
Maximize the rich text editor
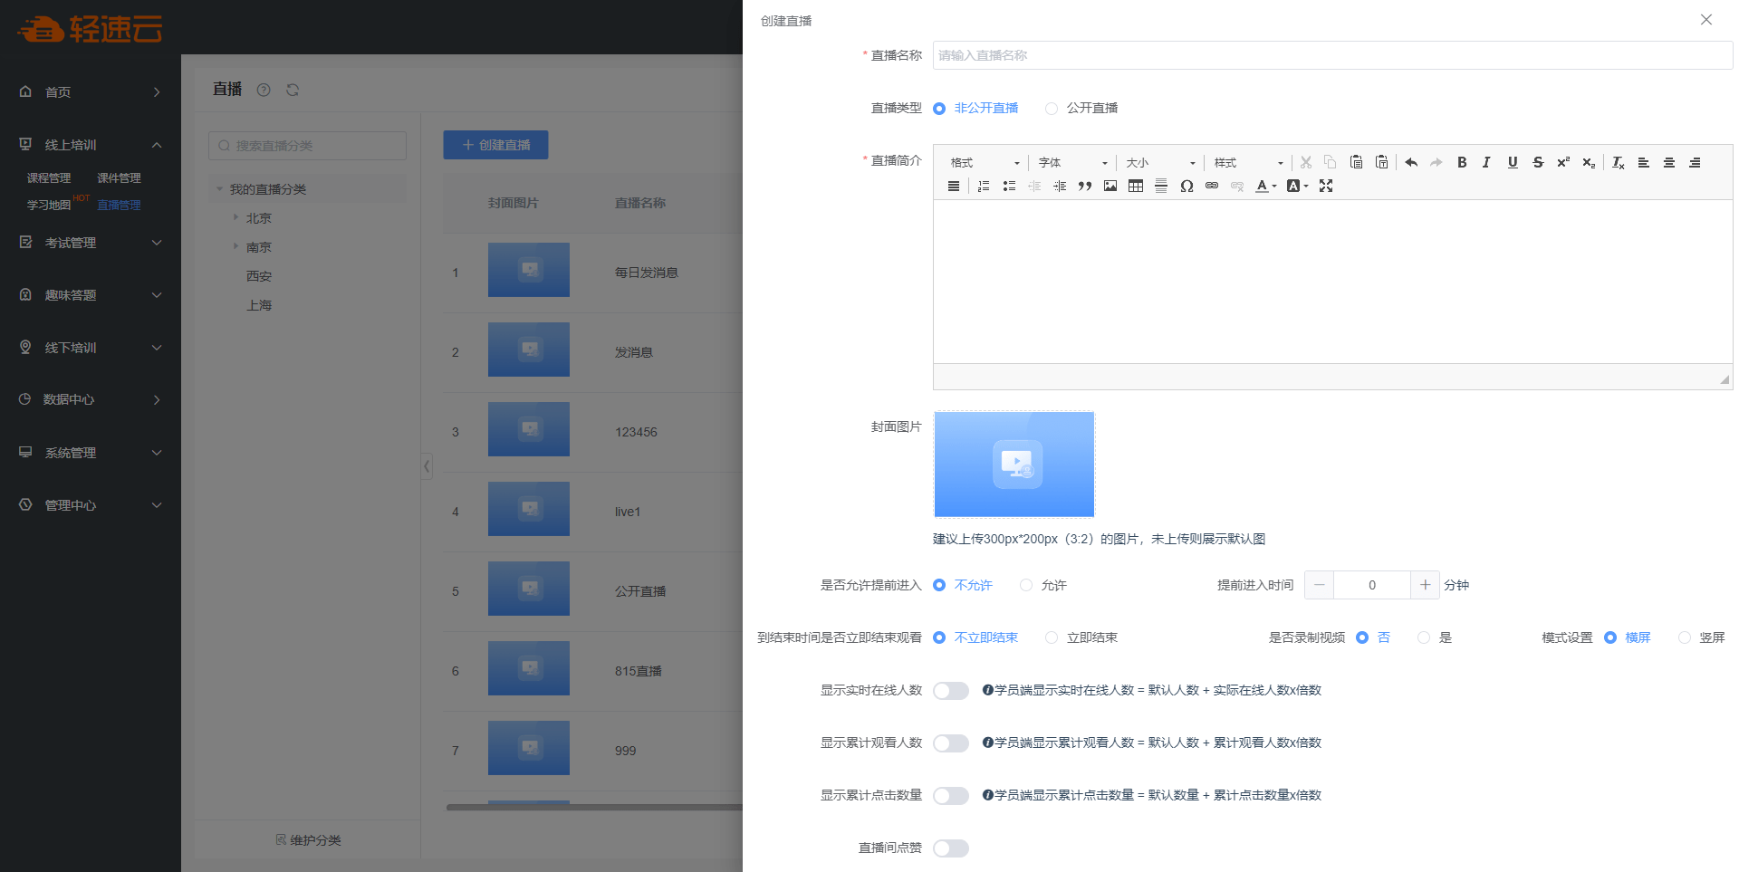pyautogui.click(x=1326, y=186)
